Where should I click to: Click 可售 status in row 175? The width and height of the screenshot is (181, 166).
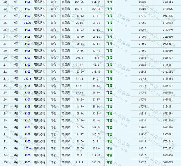pos(109,23)
